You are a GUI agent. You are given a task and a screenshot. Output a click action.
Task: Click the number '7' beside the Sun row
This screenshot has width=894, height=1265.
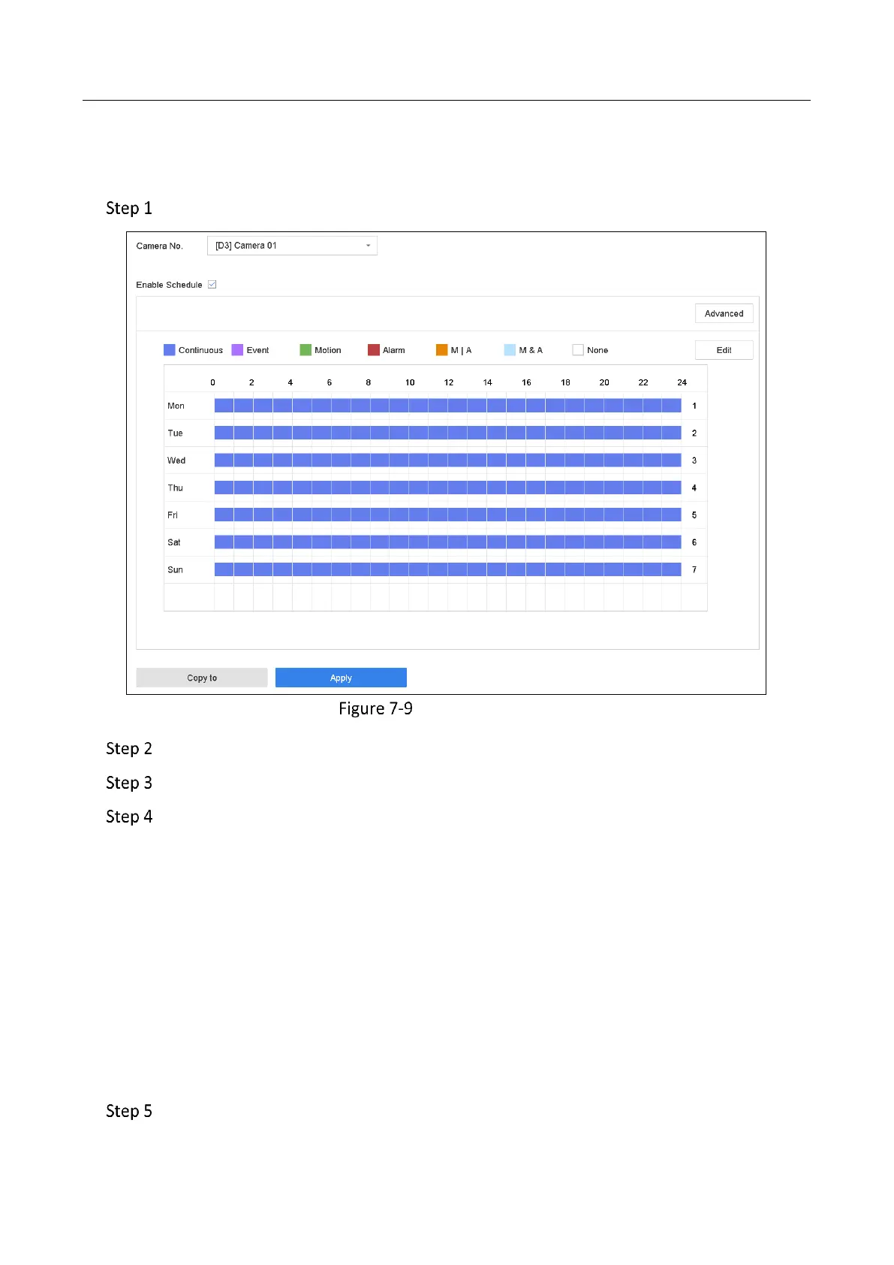(x=694, y=569)
